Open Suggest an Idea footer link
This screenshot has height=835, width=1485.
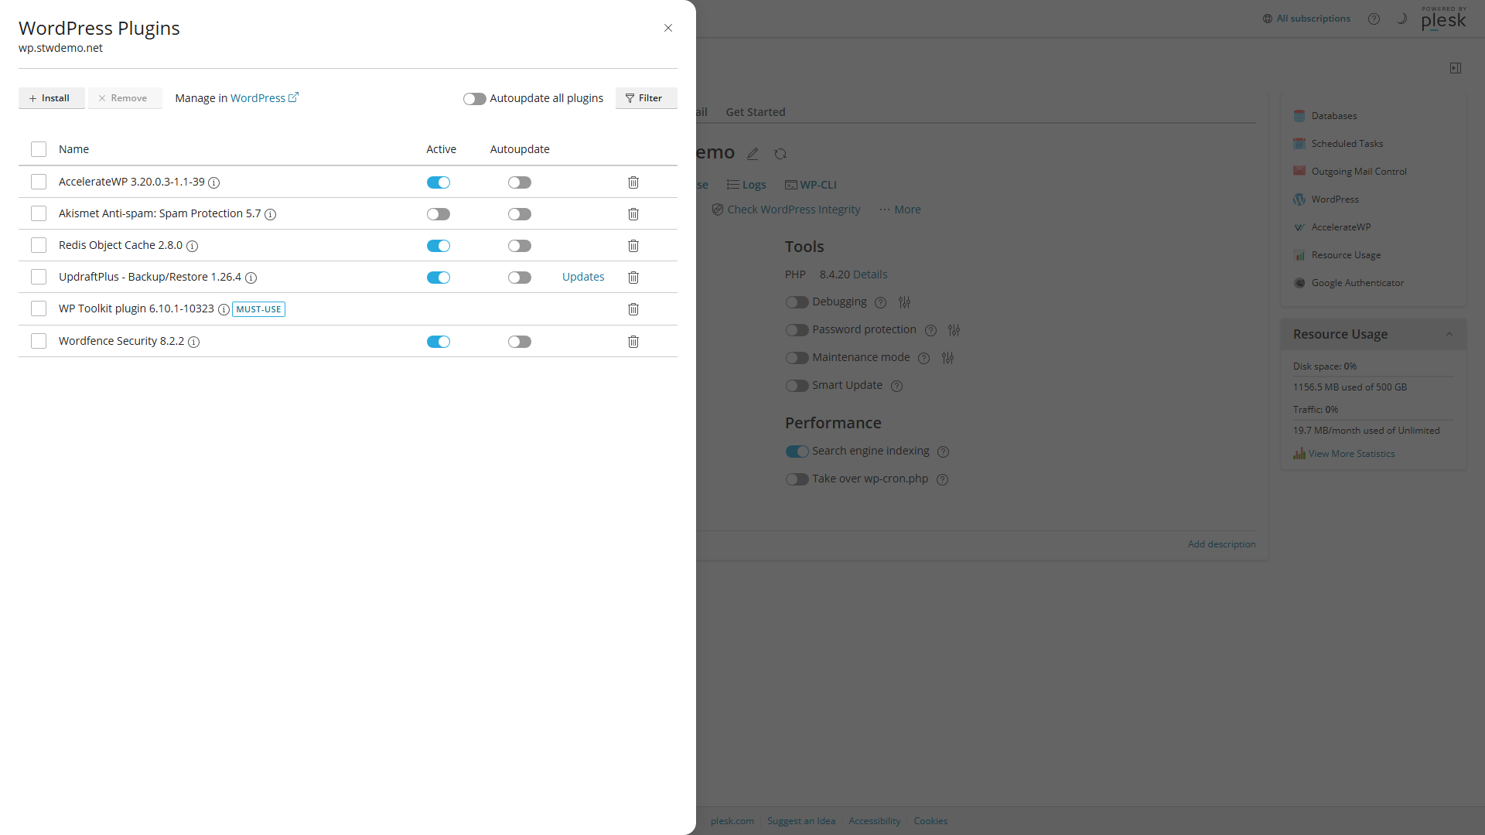click(x=801, y=821)
